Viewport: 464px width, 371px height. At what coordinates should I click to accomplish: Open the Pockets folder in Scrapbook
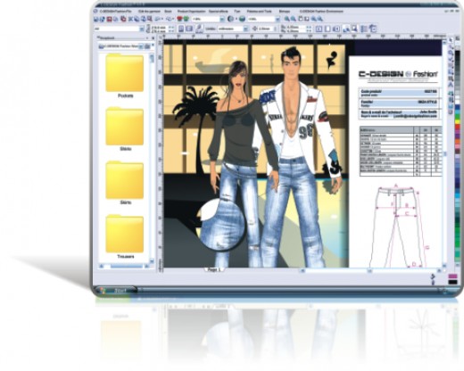(x=125, y=75)
